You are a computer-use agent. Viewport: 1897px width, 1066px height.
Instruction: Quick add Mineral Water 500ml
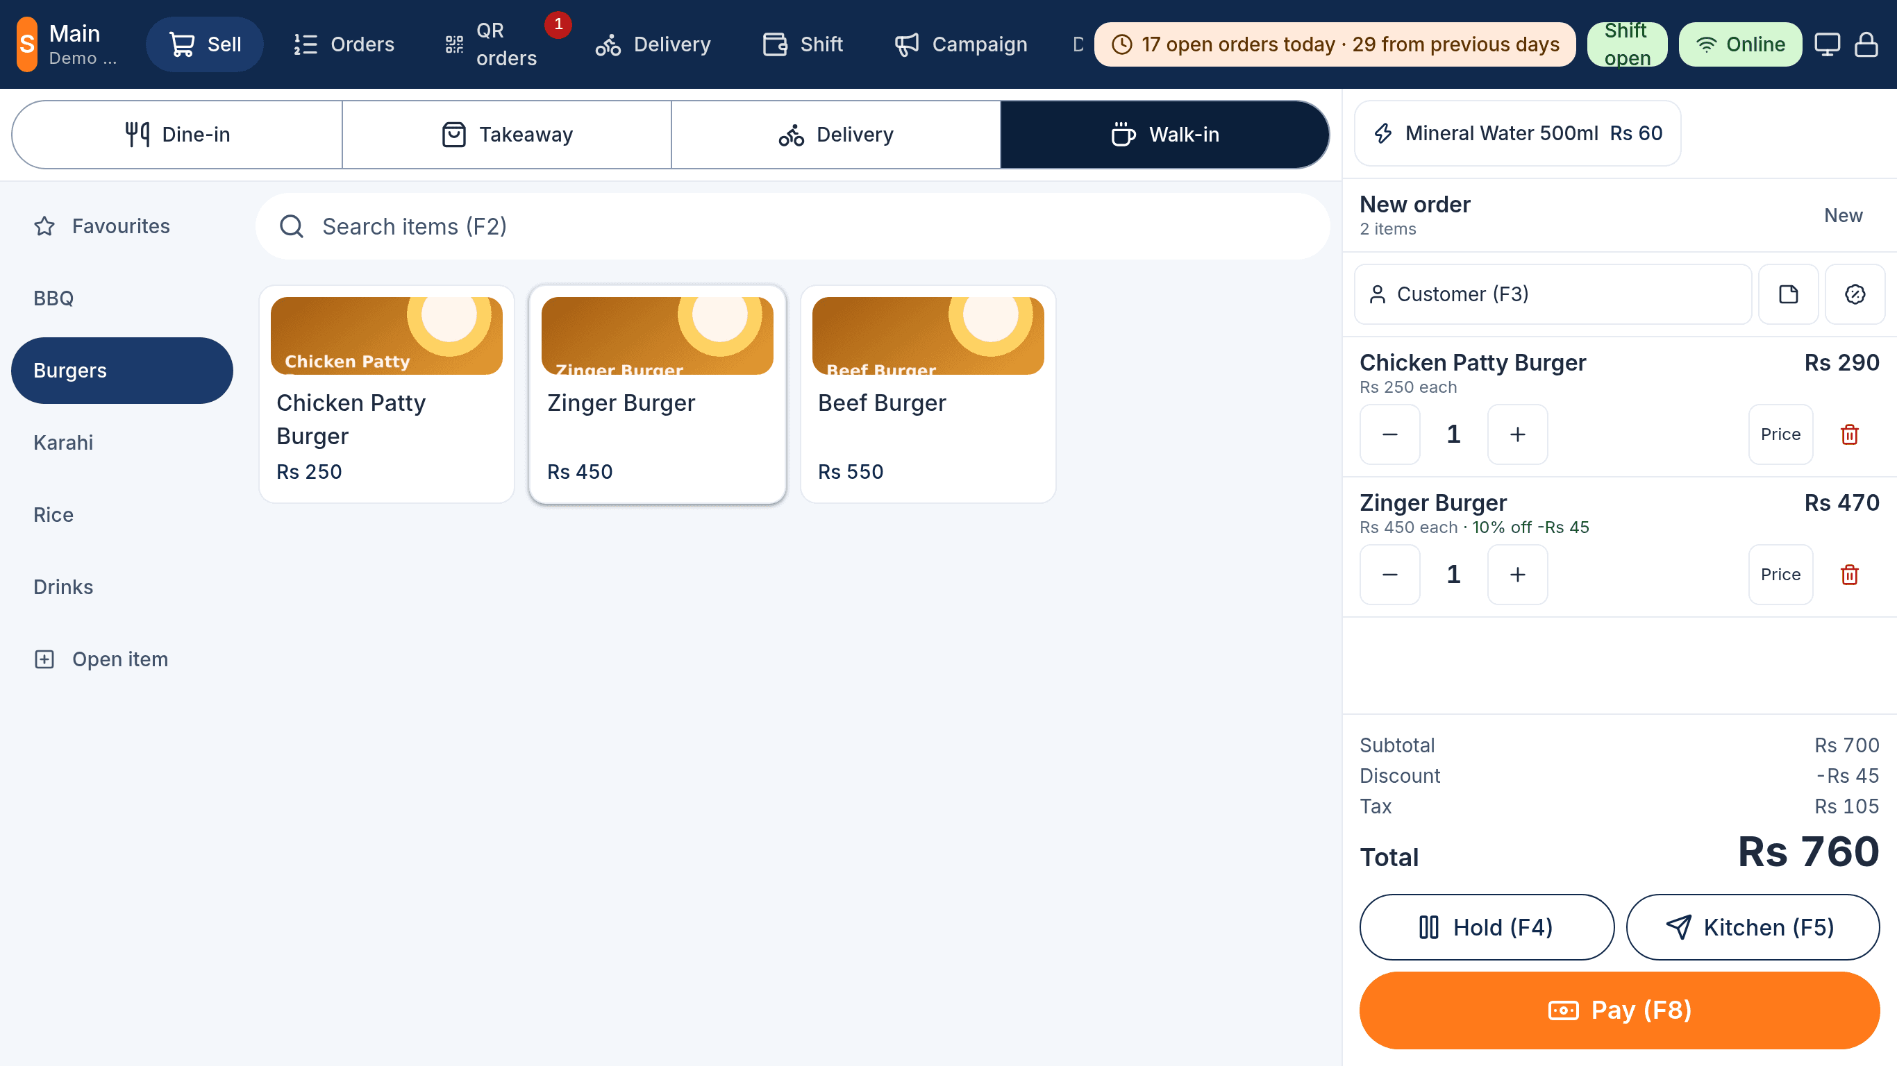[x=1518, y=133]
